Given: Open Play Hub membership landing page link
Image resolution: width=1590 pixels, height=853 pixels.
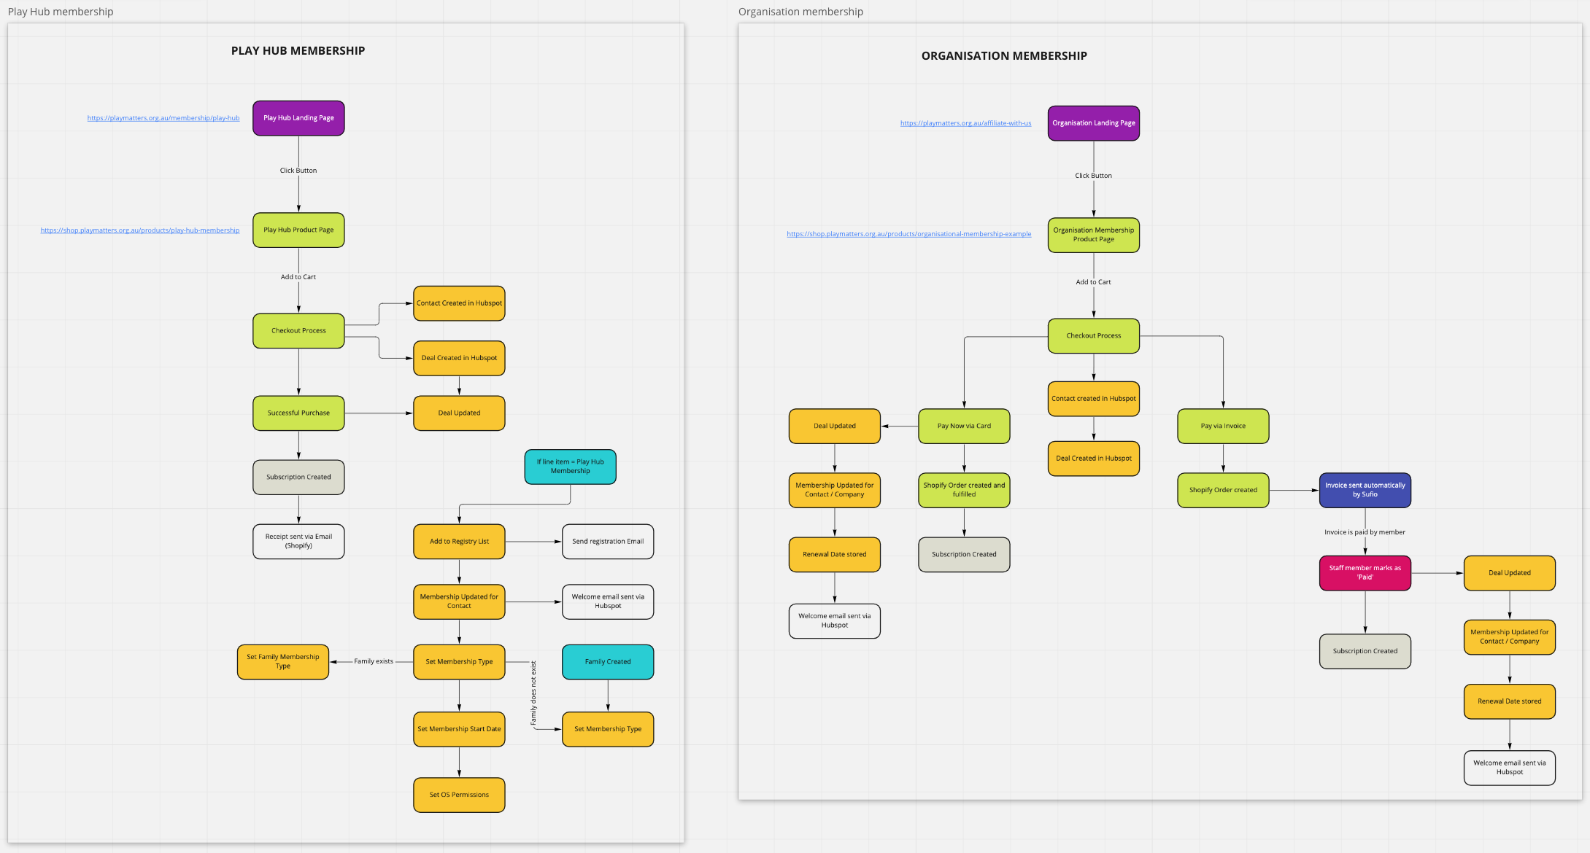Looking at the screenshot, I should (x=163, y=117).
